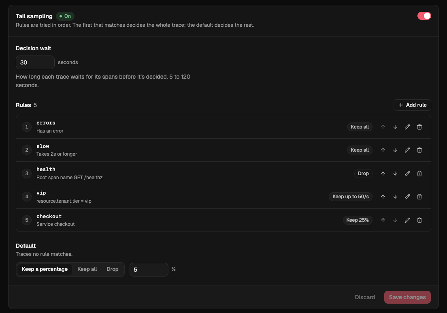447x313 pixels.
Task: Select Drop default option
Action: (x=112, y=269)
